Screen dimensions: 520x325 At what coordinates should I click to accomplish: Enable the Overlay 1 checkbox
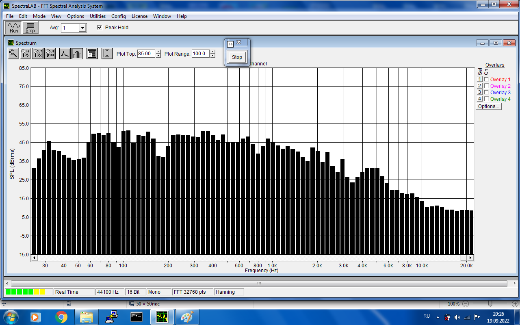pyautogui.click(x=486, y=80)
